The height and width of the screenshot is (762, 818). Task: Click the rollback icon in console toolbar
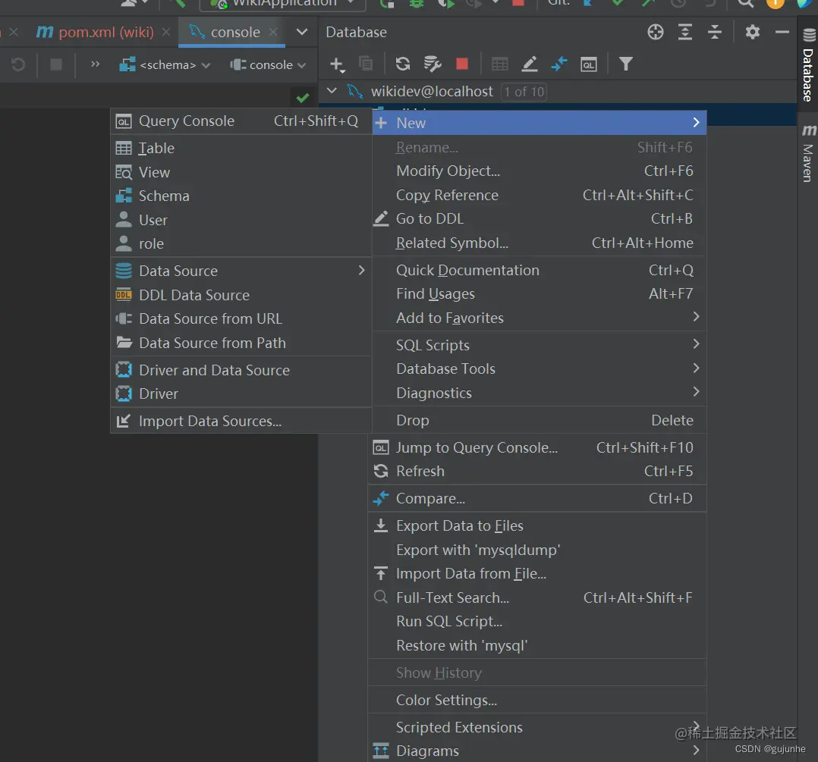coord(18,64)
